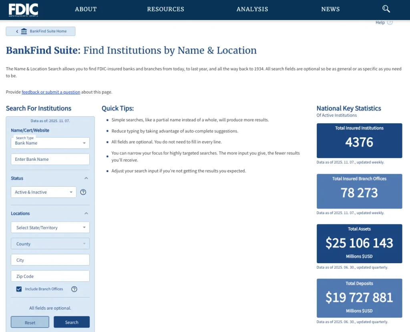Collapse the Locations section chevron
This screenshot has height=332, width=410.
click(86, 214)
